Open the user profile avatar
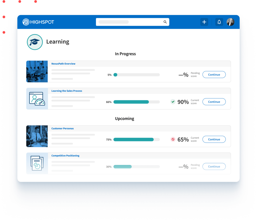 (230, 22)
